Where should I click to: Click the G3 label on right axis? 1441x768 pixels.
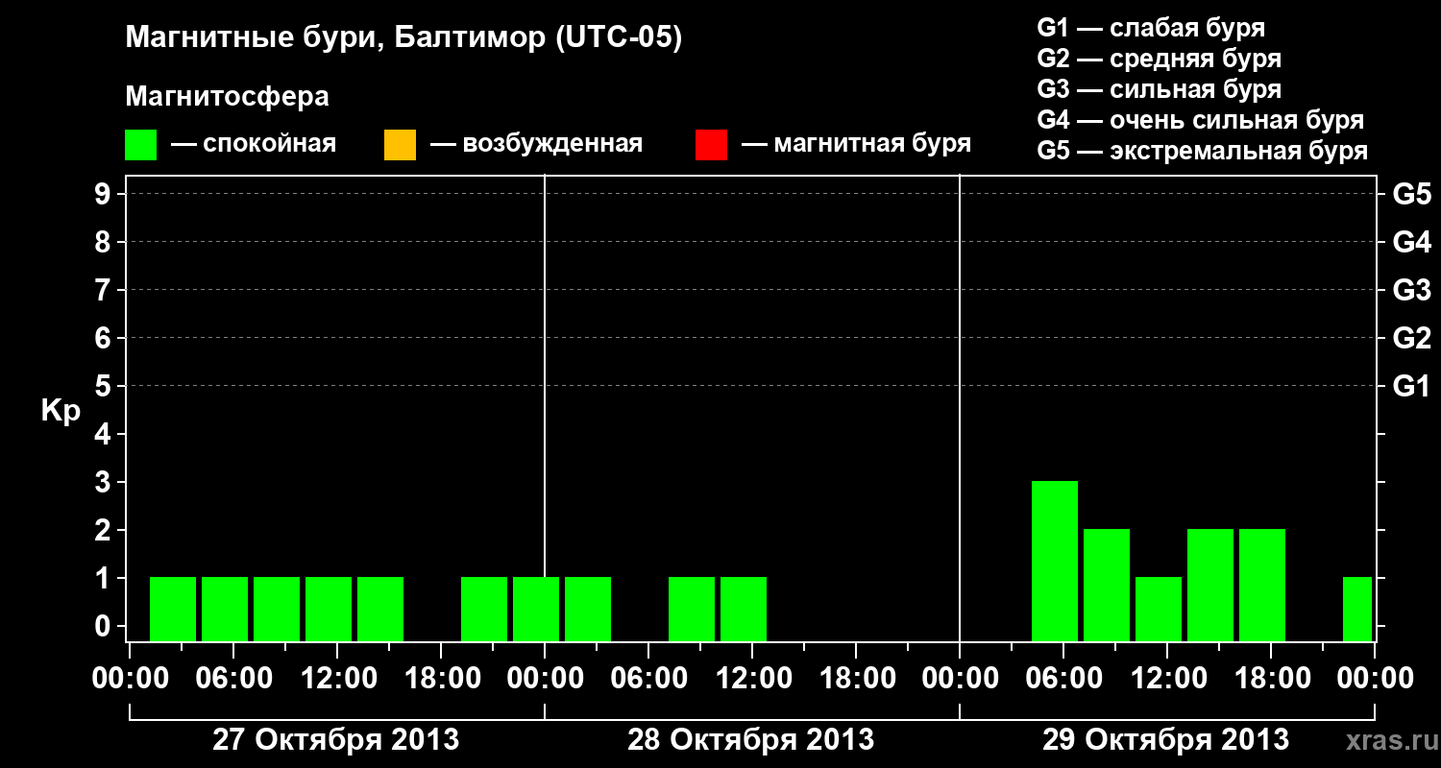tap(1411, 291)
